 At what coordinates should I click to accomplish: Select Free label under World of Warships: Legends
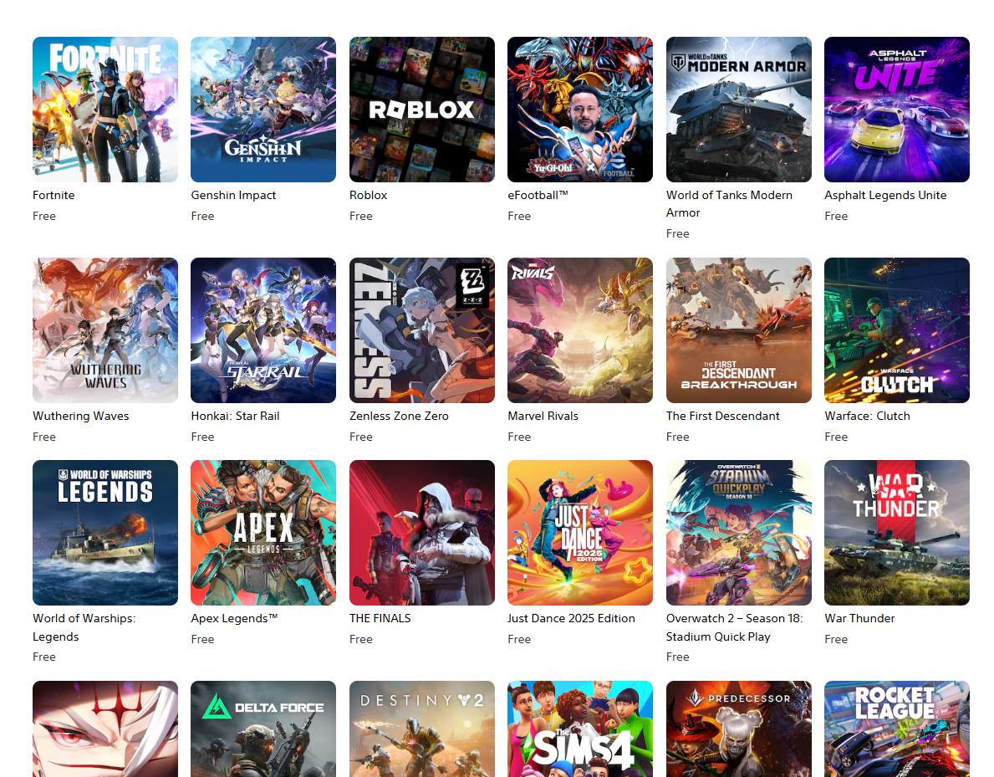pos(44,657)
